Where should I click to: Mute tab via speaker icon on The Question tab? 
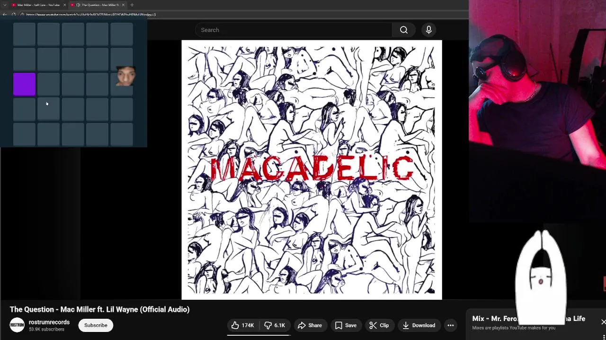78,5
